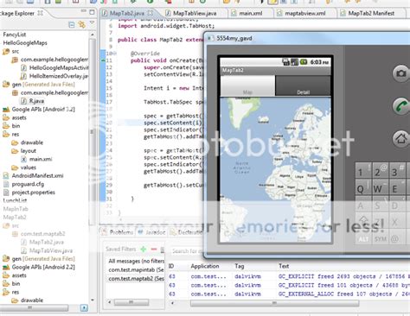Select log row 'GC_EXTERNAL_ALLOC freed 107 objects'

coord(288,294)
